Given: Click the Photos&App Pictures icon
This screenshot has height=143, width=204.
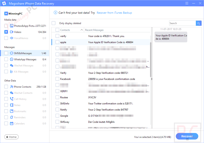Looking at the screenshot, I should [11, 26].
